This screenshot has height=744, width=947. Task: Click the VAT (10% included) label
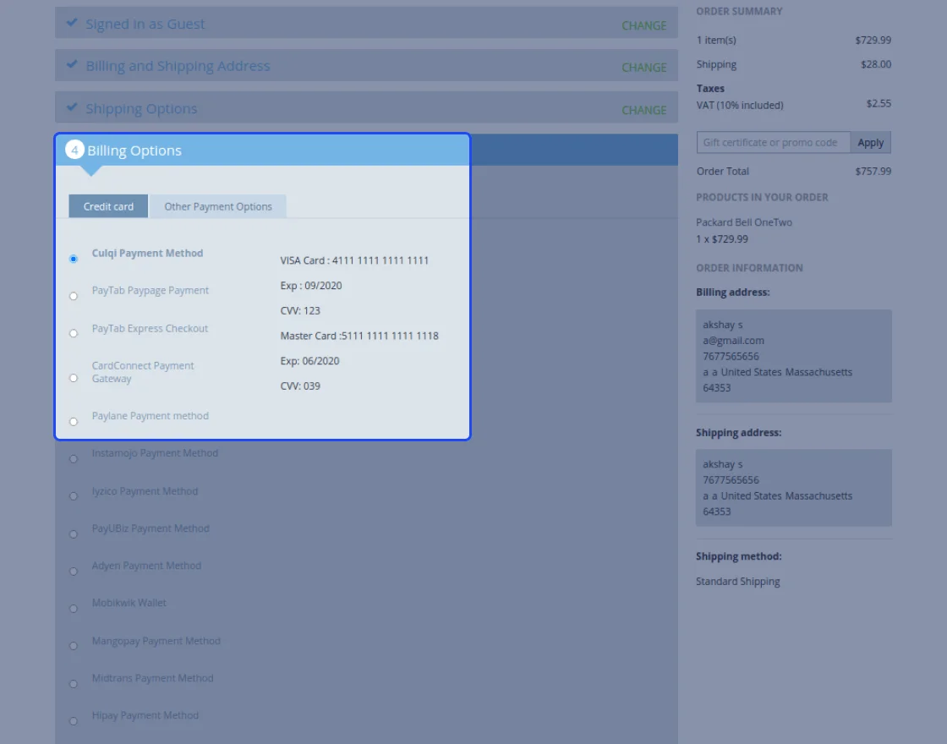(740, 105)
